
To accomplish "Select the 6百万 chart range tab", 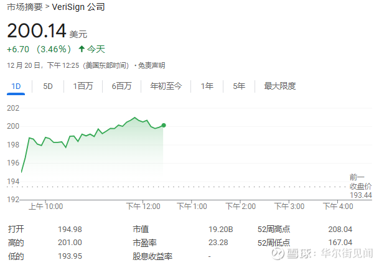I will coord(121,86).
